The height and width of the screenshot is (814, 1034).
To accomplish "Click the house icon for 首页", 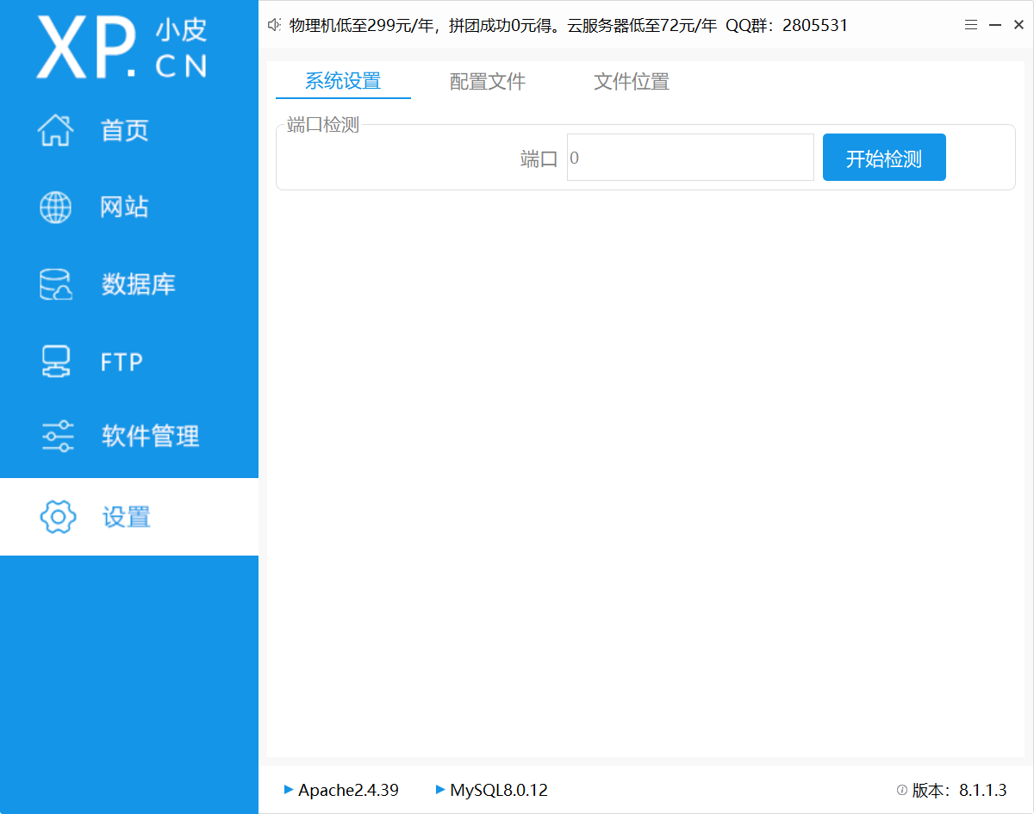I will pyautogui.click(x=56, y=130).
